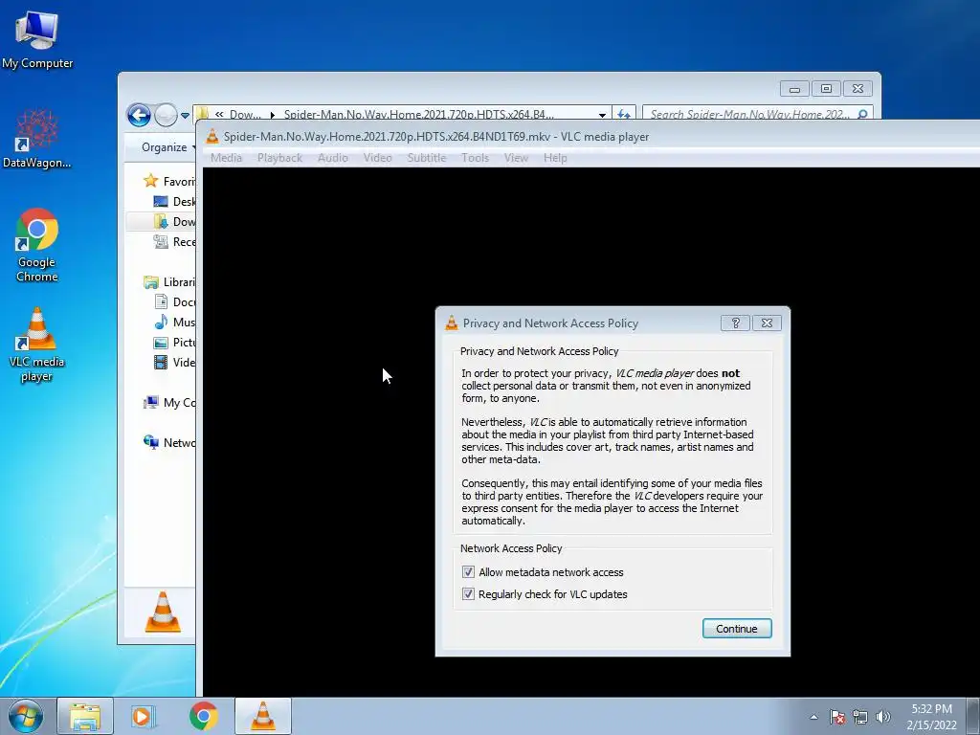Screen dimensions: 980x735
Task: Click Continue in the privacy dialog
Action: coord(737,629)
